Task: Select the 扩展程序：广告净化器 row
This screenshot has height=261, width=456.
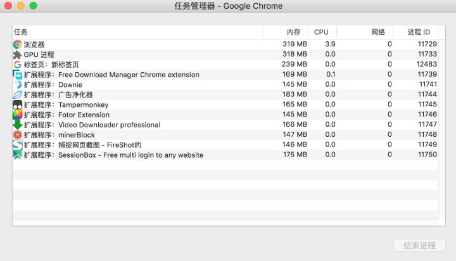Action: click(225, 94)
